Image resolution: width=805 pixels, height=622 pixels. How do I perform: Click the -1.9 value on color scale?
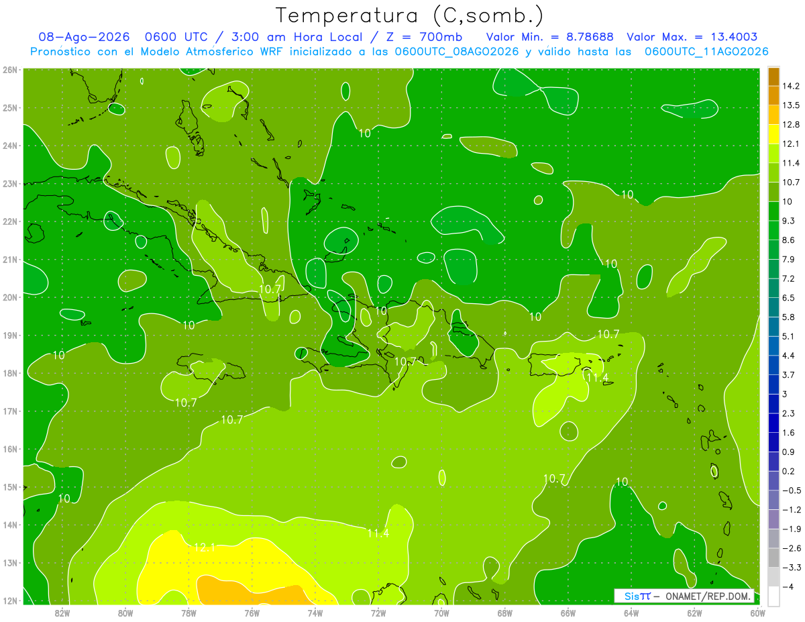click(791, 529)
